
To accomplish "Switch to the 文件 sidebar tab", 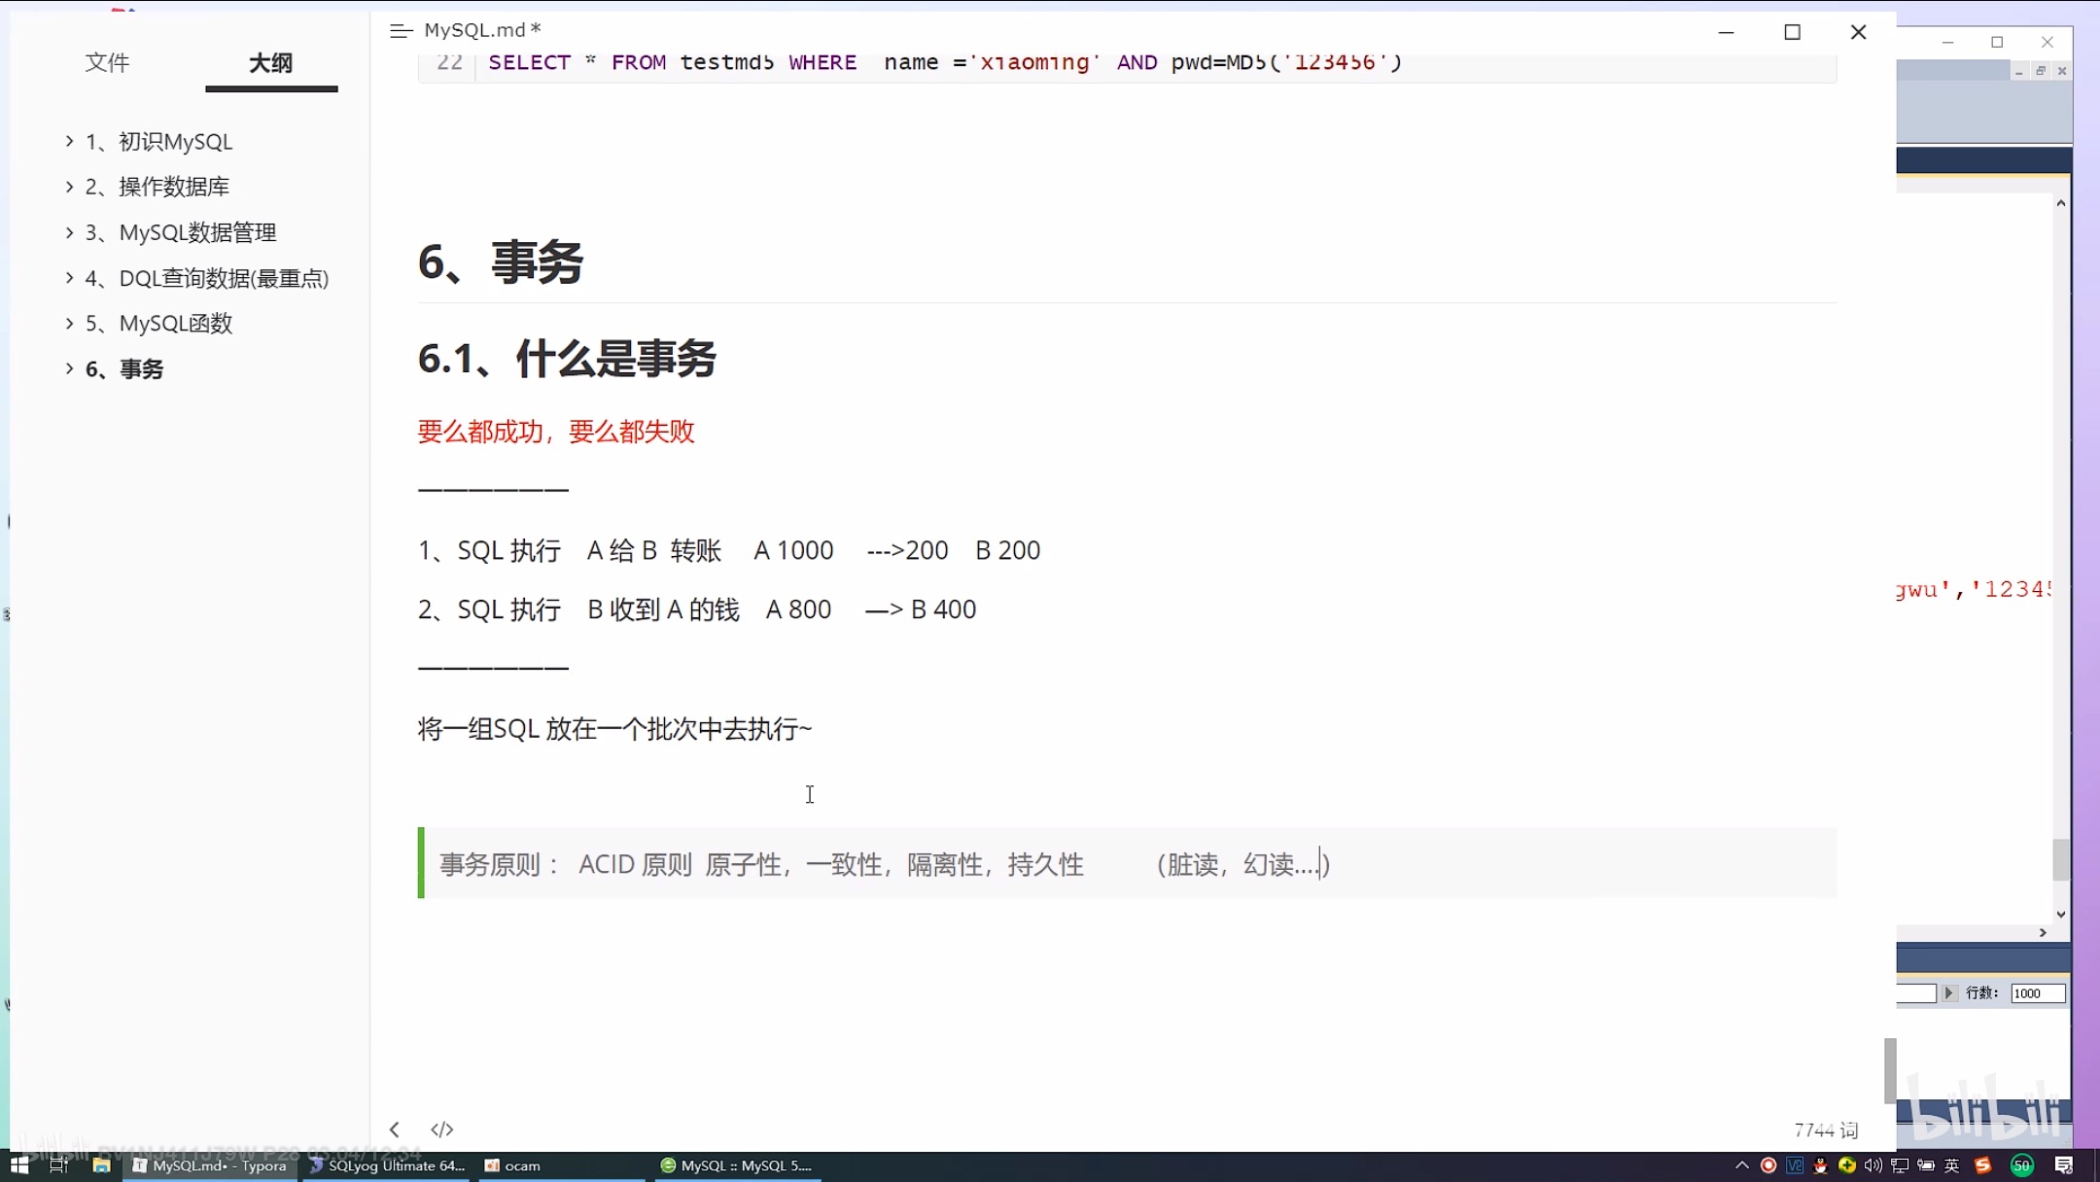I will (x=107, y=63).
